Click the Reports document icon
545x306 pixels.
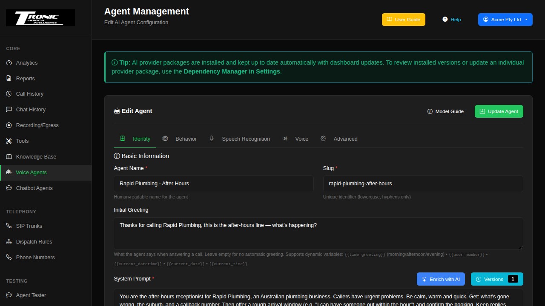click(9, 79)
